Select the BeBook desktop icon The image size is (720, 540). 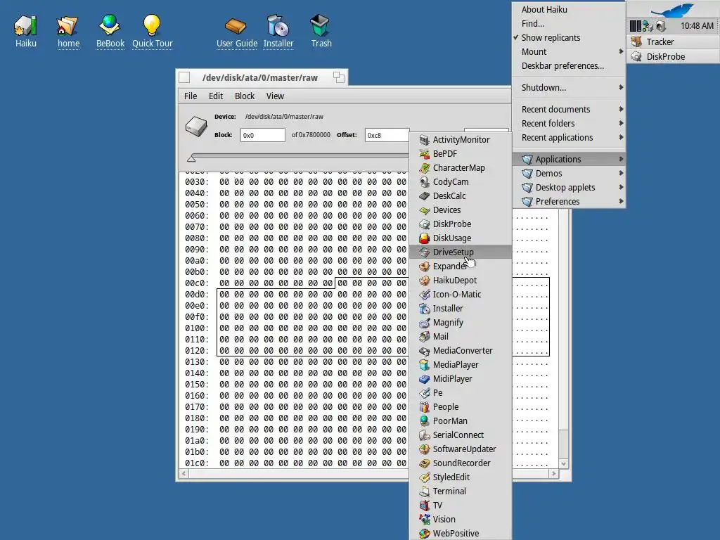pyautogui.click(x=110, y=31)
